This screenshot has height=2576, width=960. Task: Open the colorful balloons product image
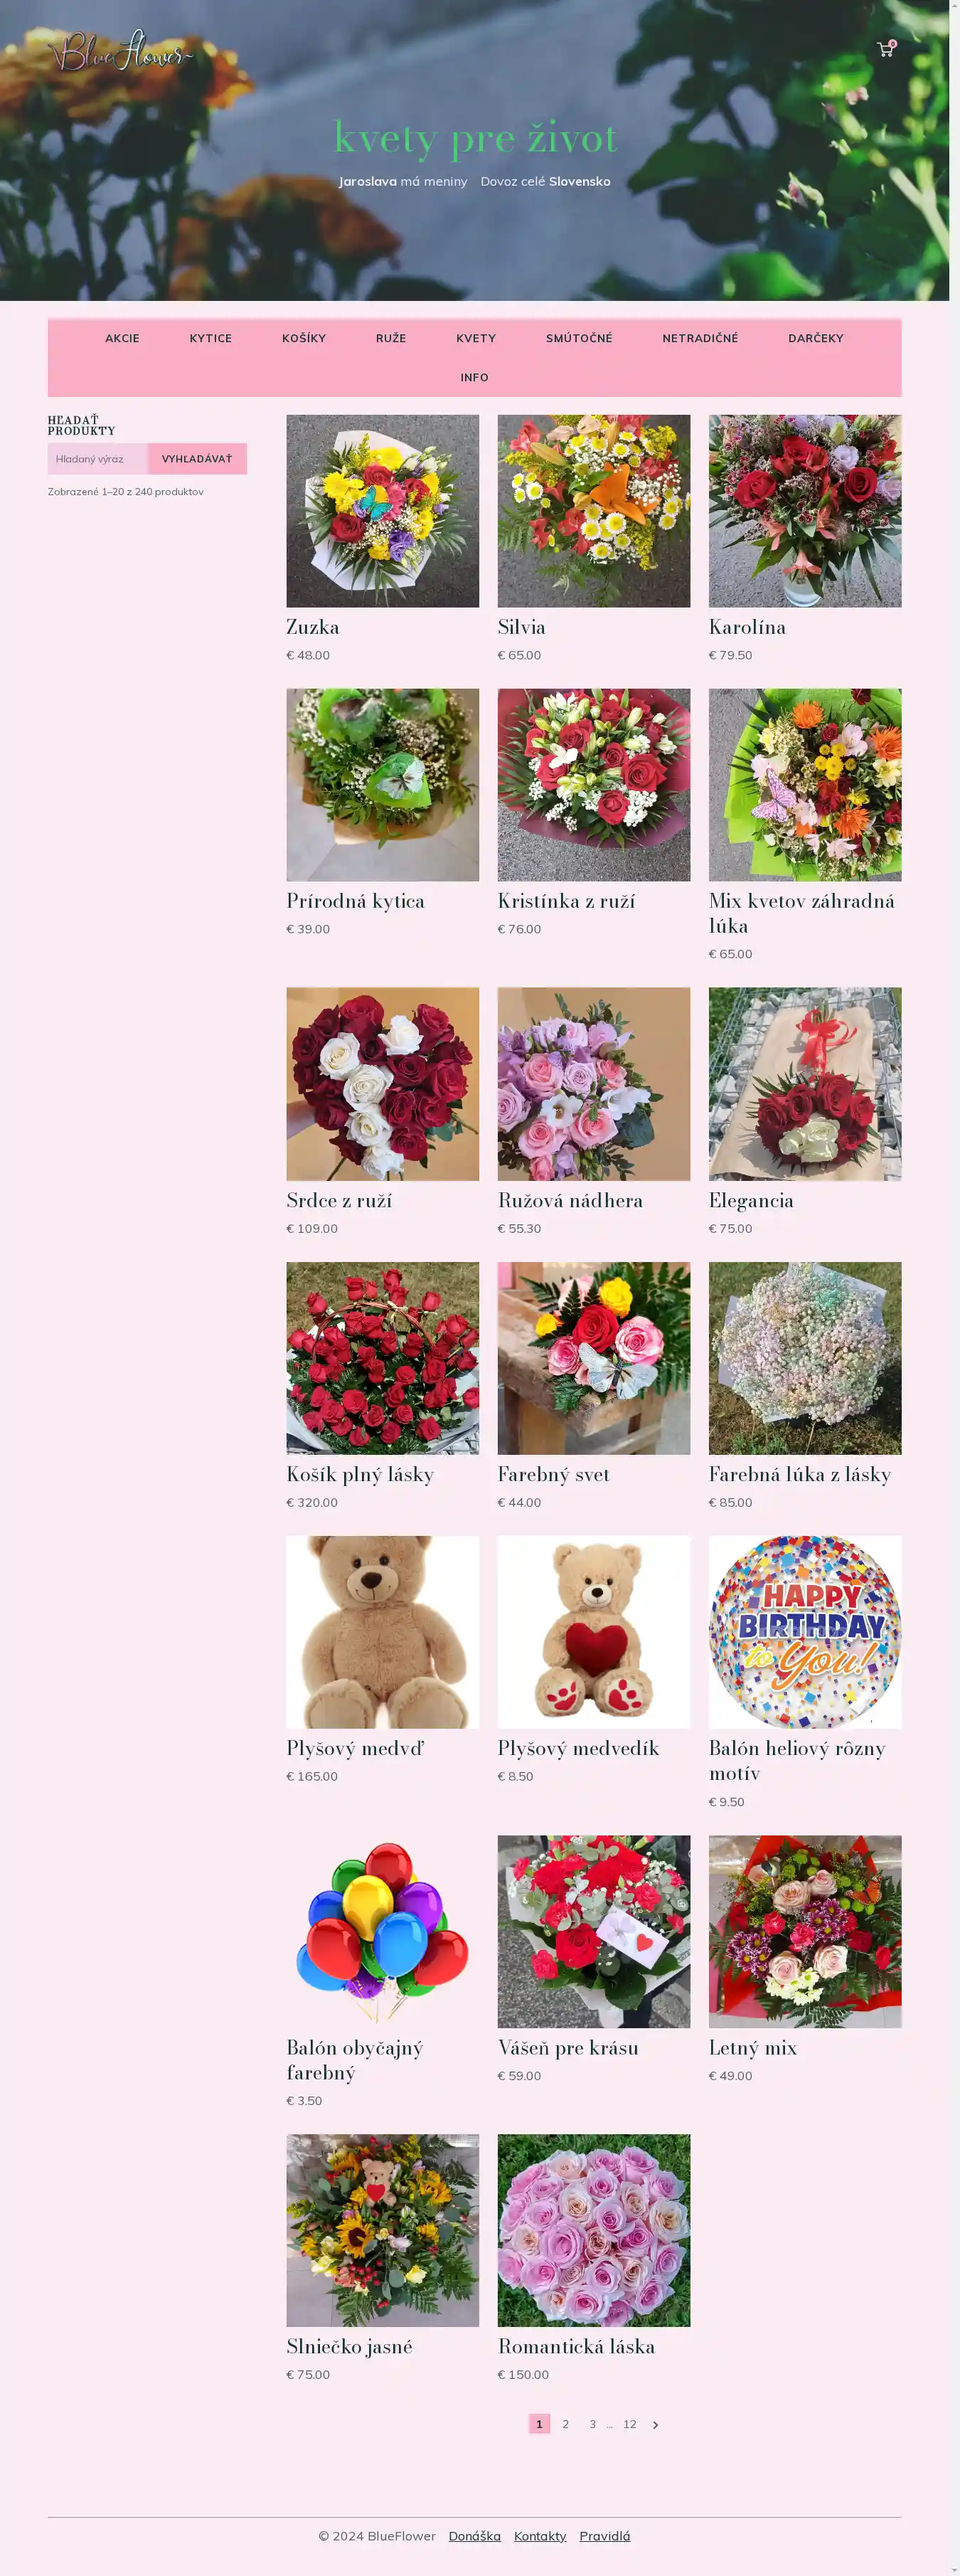[x=382, y=1931]
